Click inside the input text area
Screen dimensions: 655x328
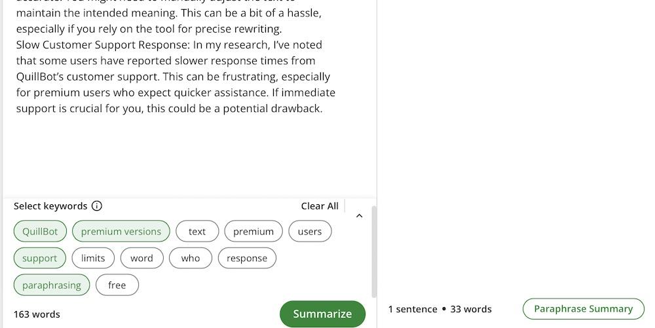click(183, 151)
